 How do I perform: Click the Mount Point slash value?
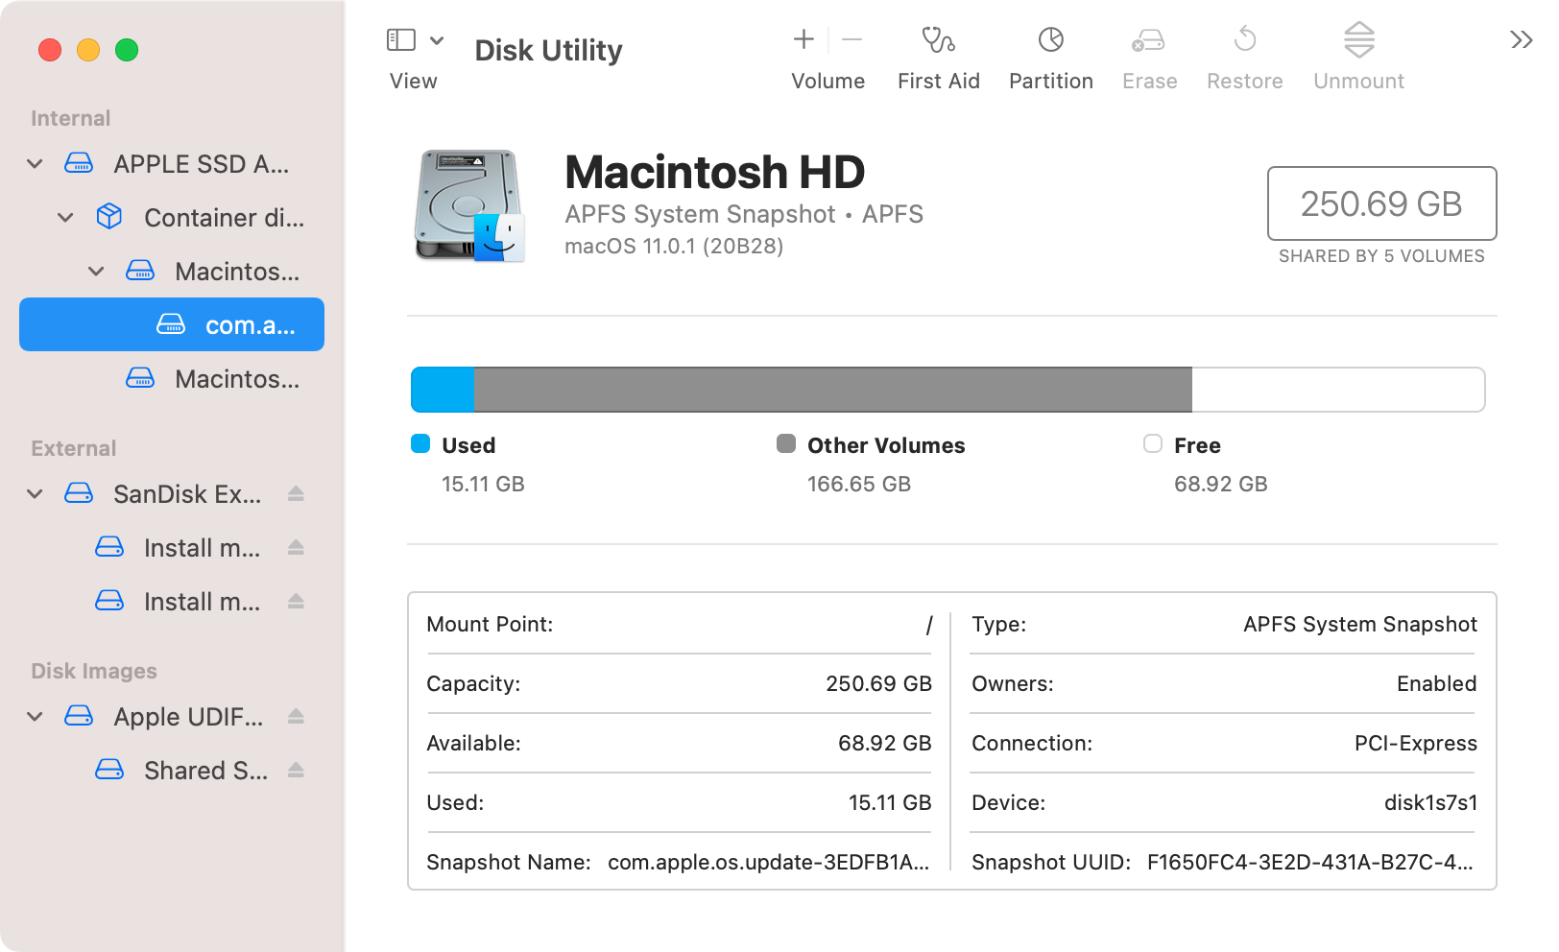tap(928, 625)
